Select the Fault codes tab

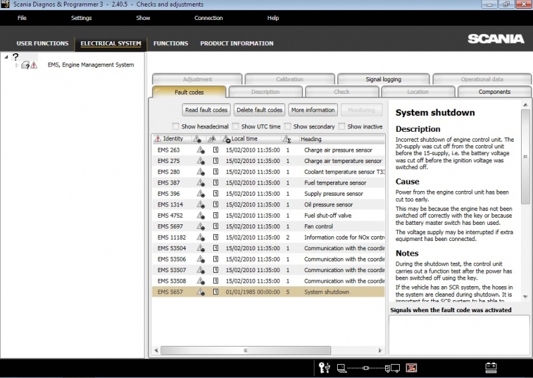click(189, 92)
